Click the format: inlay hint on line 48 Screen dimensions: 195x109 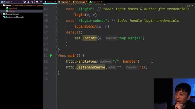(112, 38)
